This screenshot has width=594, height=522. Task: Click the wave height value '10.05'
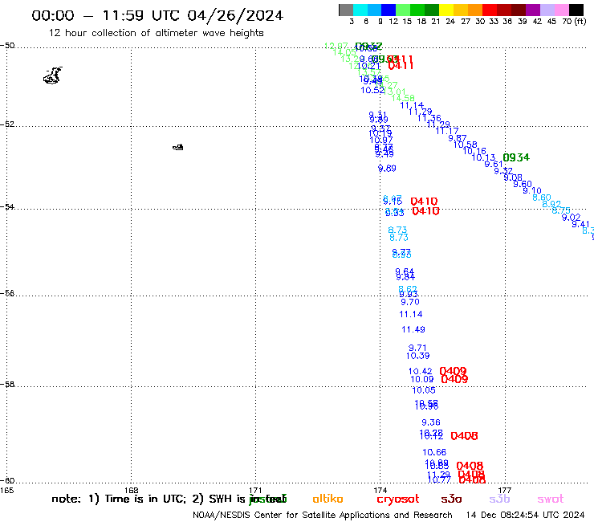pyautogui.click(x=424, y=390)
